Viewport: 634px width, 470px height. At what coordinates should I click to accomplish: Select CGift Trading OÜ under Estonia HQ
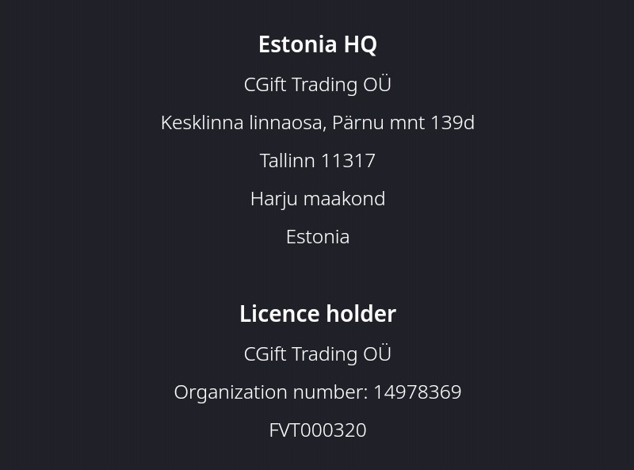[317, 85]
